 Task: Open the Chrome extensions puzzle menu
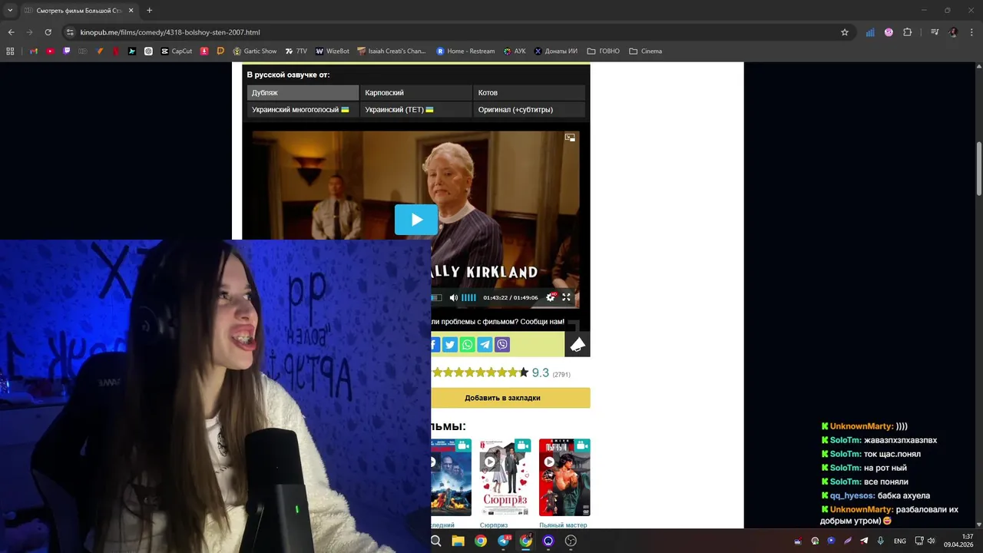coord(908,32)
